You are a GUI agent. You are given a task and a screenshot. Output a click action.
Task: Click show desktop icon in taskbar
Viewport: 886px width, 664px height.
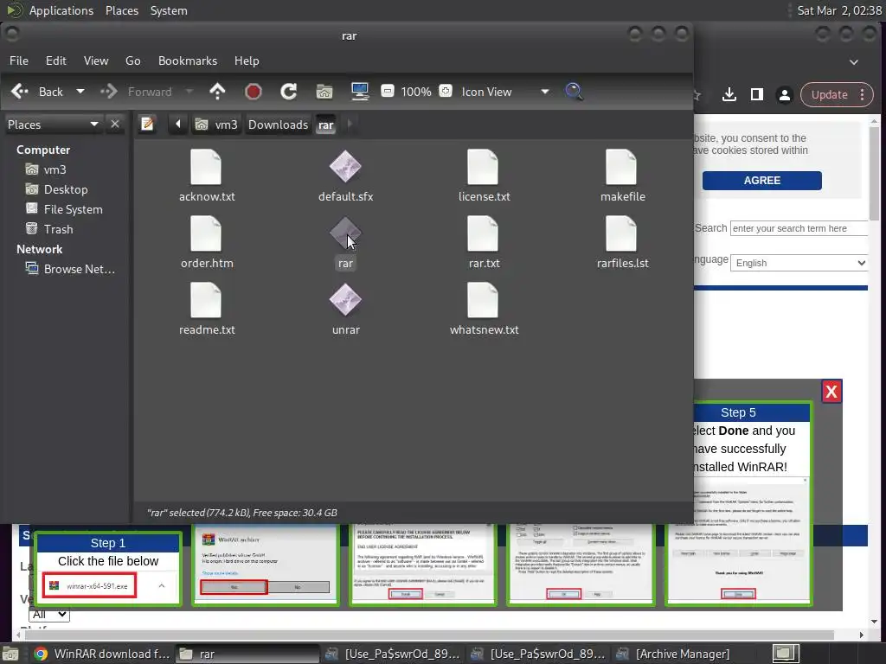tap(10, 654)
